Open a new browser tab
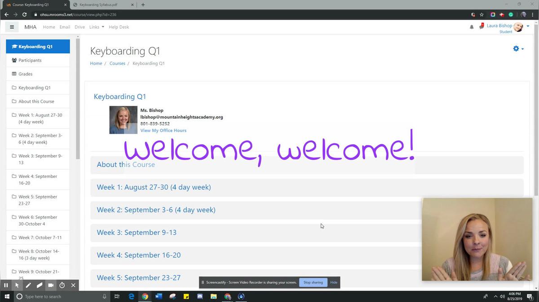 coord(143,4)
